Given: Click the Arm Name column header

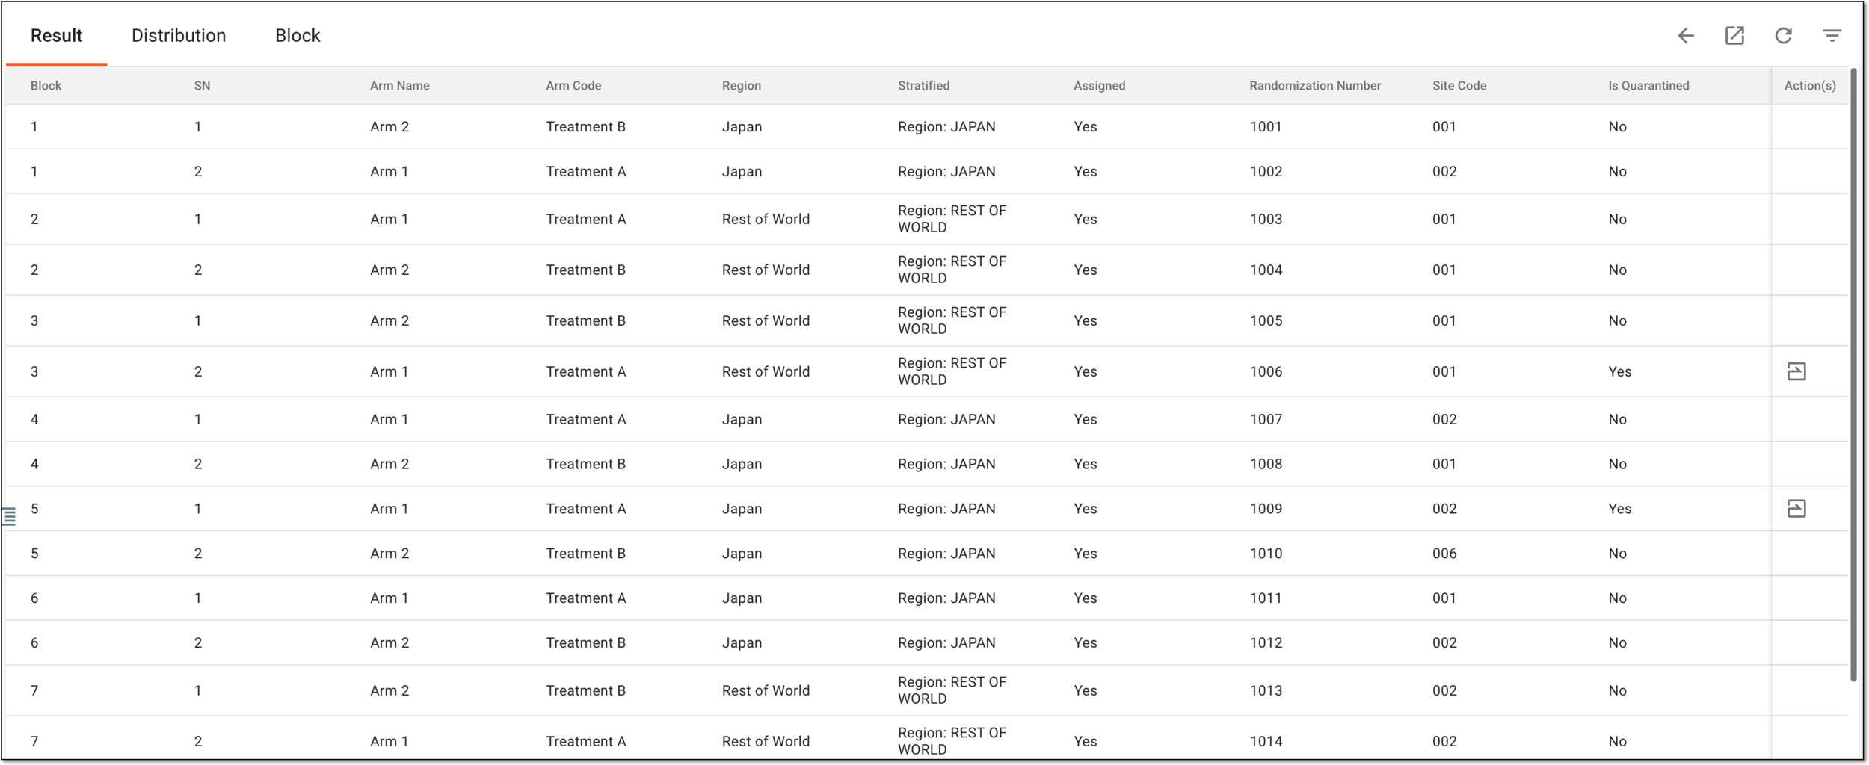Looking at the screenshot, I should [399, 86].
